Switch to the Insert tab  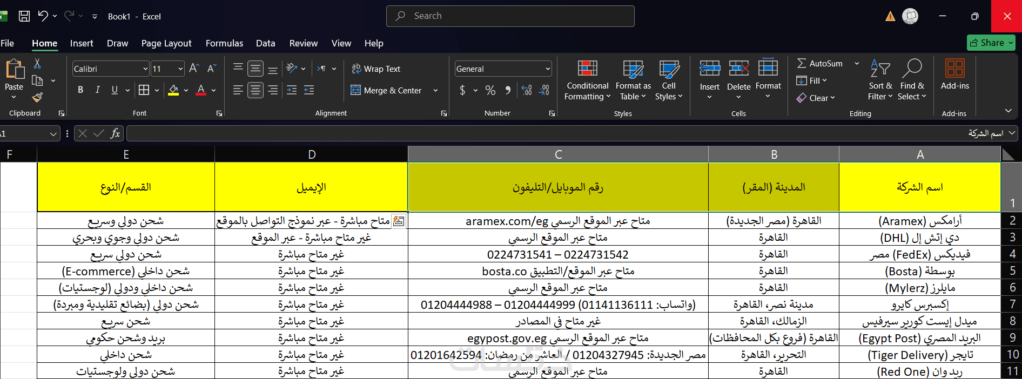coord(82,43)
